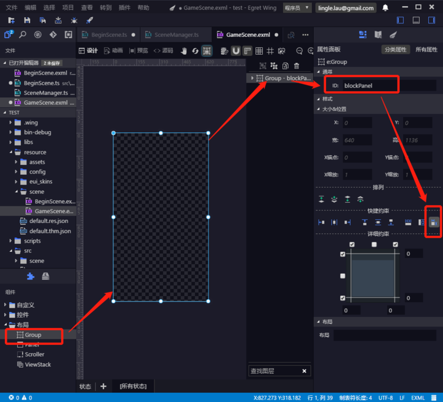Apply the vertical-center quick constraint
Image resolution: width=443 pixels, height=402 pixels.
378,222
